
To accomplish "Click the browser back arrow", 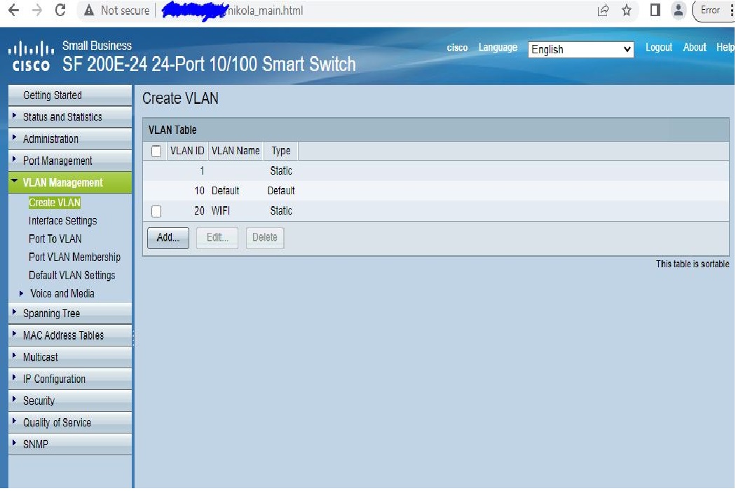I will point(13,11).
